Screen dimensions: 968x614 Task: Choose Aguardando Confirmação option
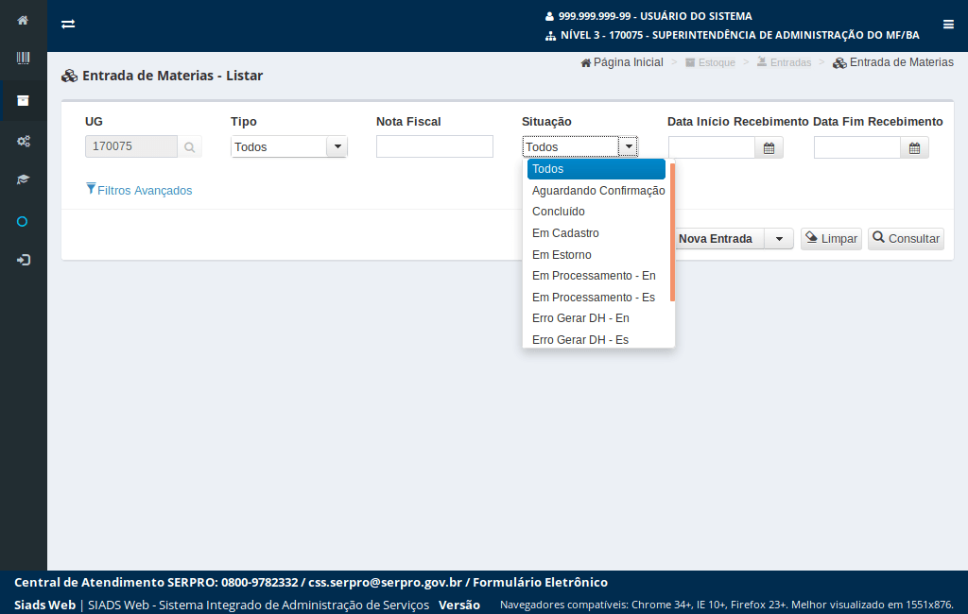point(598,191)
